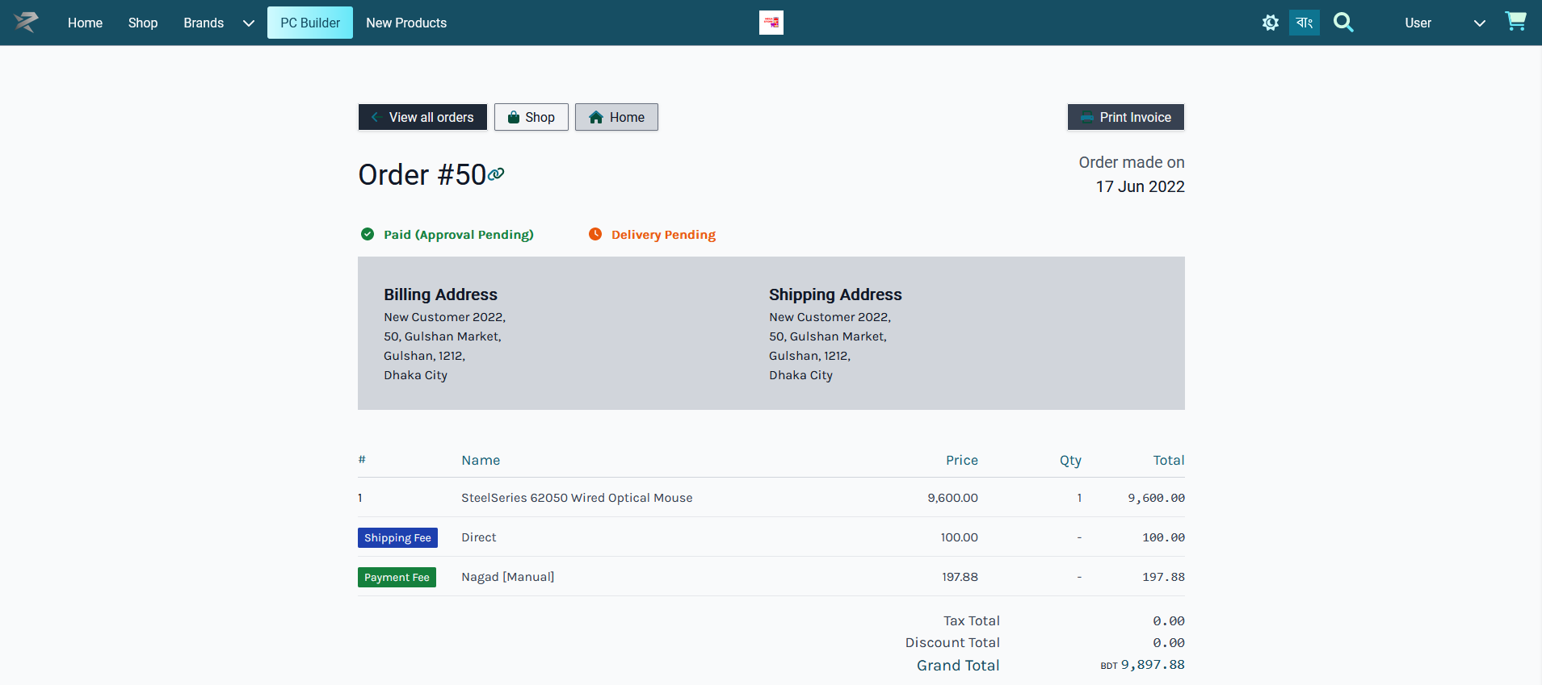
Task: Open New Products menu item
Action: [x=406, y=23]
